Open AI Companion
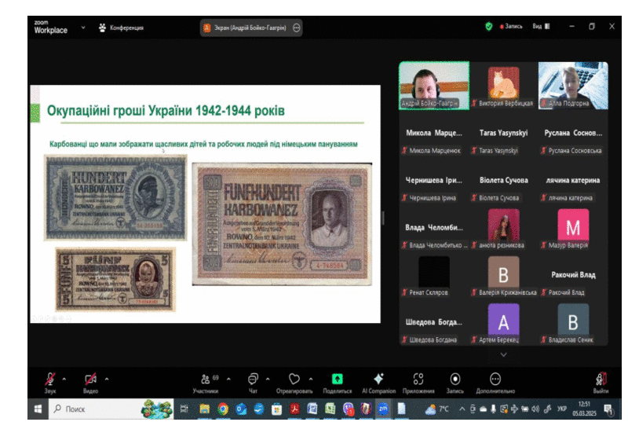Viewport: 628px width, 444px height. (379, 383)
